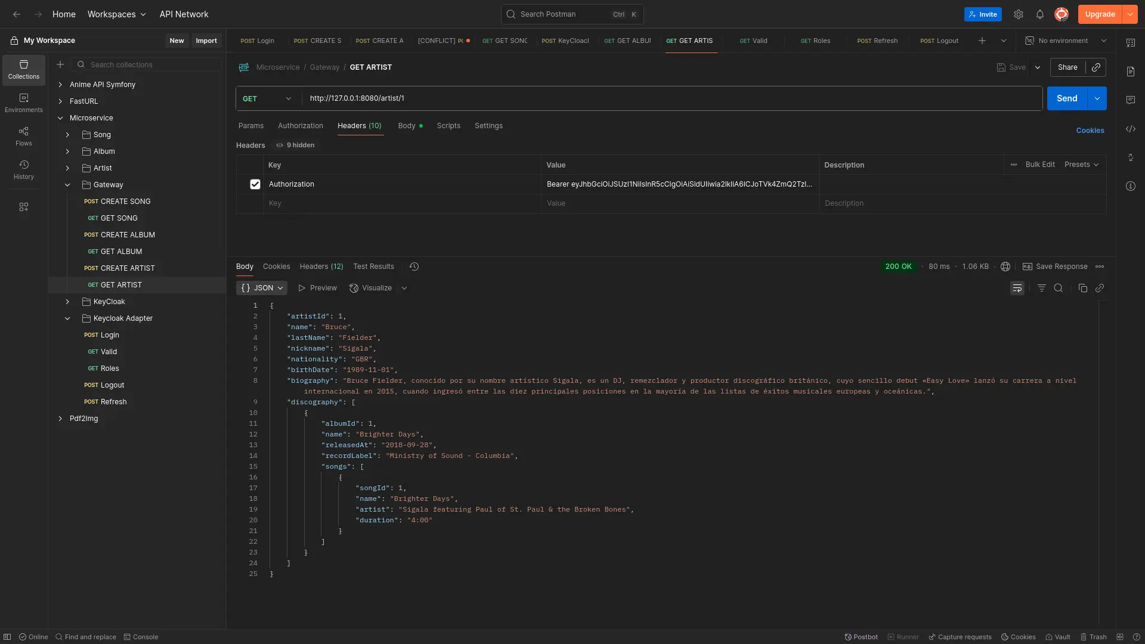The width and height of the screenshot is (1145, 644).
Task: Open network information globe icon
Action: pyautogui.click(x=1005, y=267)
